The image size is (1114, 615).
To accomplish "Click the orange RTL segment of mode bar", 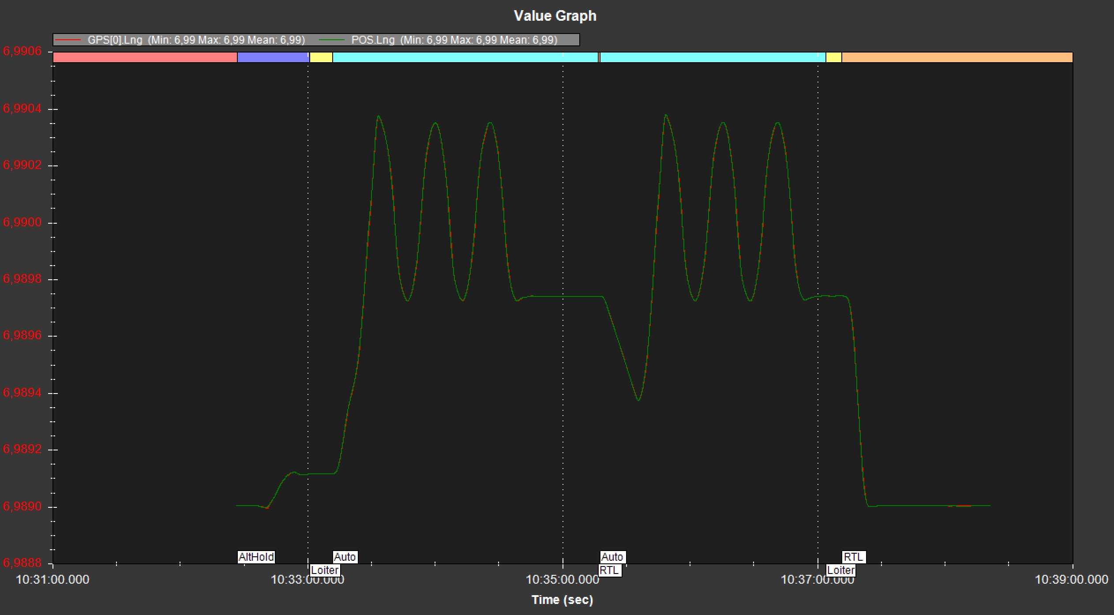I will pos(956,57).
